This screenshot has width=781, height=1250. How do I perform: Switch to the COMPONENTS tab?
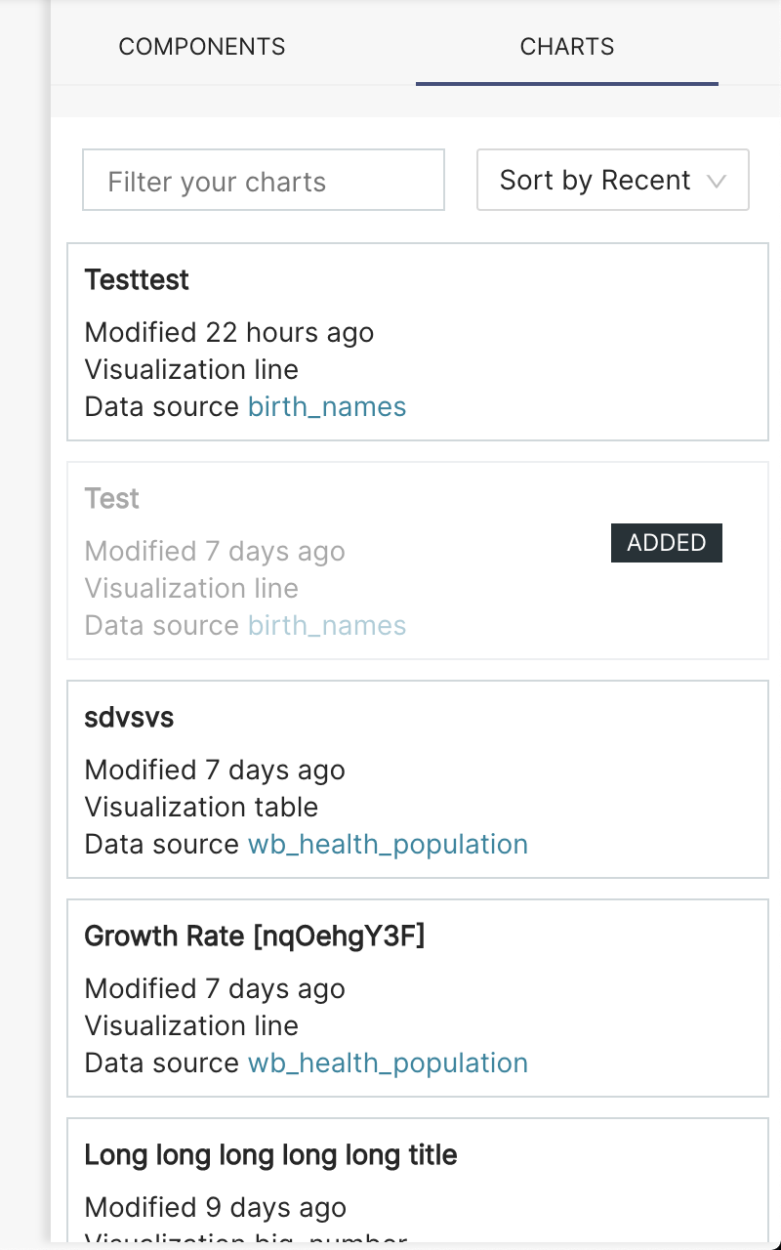coord(202,47)
